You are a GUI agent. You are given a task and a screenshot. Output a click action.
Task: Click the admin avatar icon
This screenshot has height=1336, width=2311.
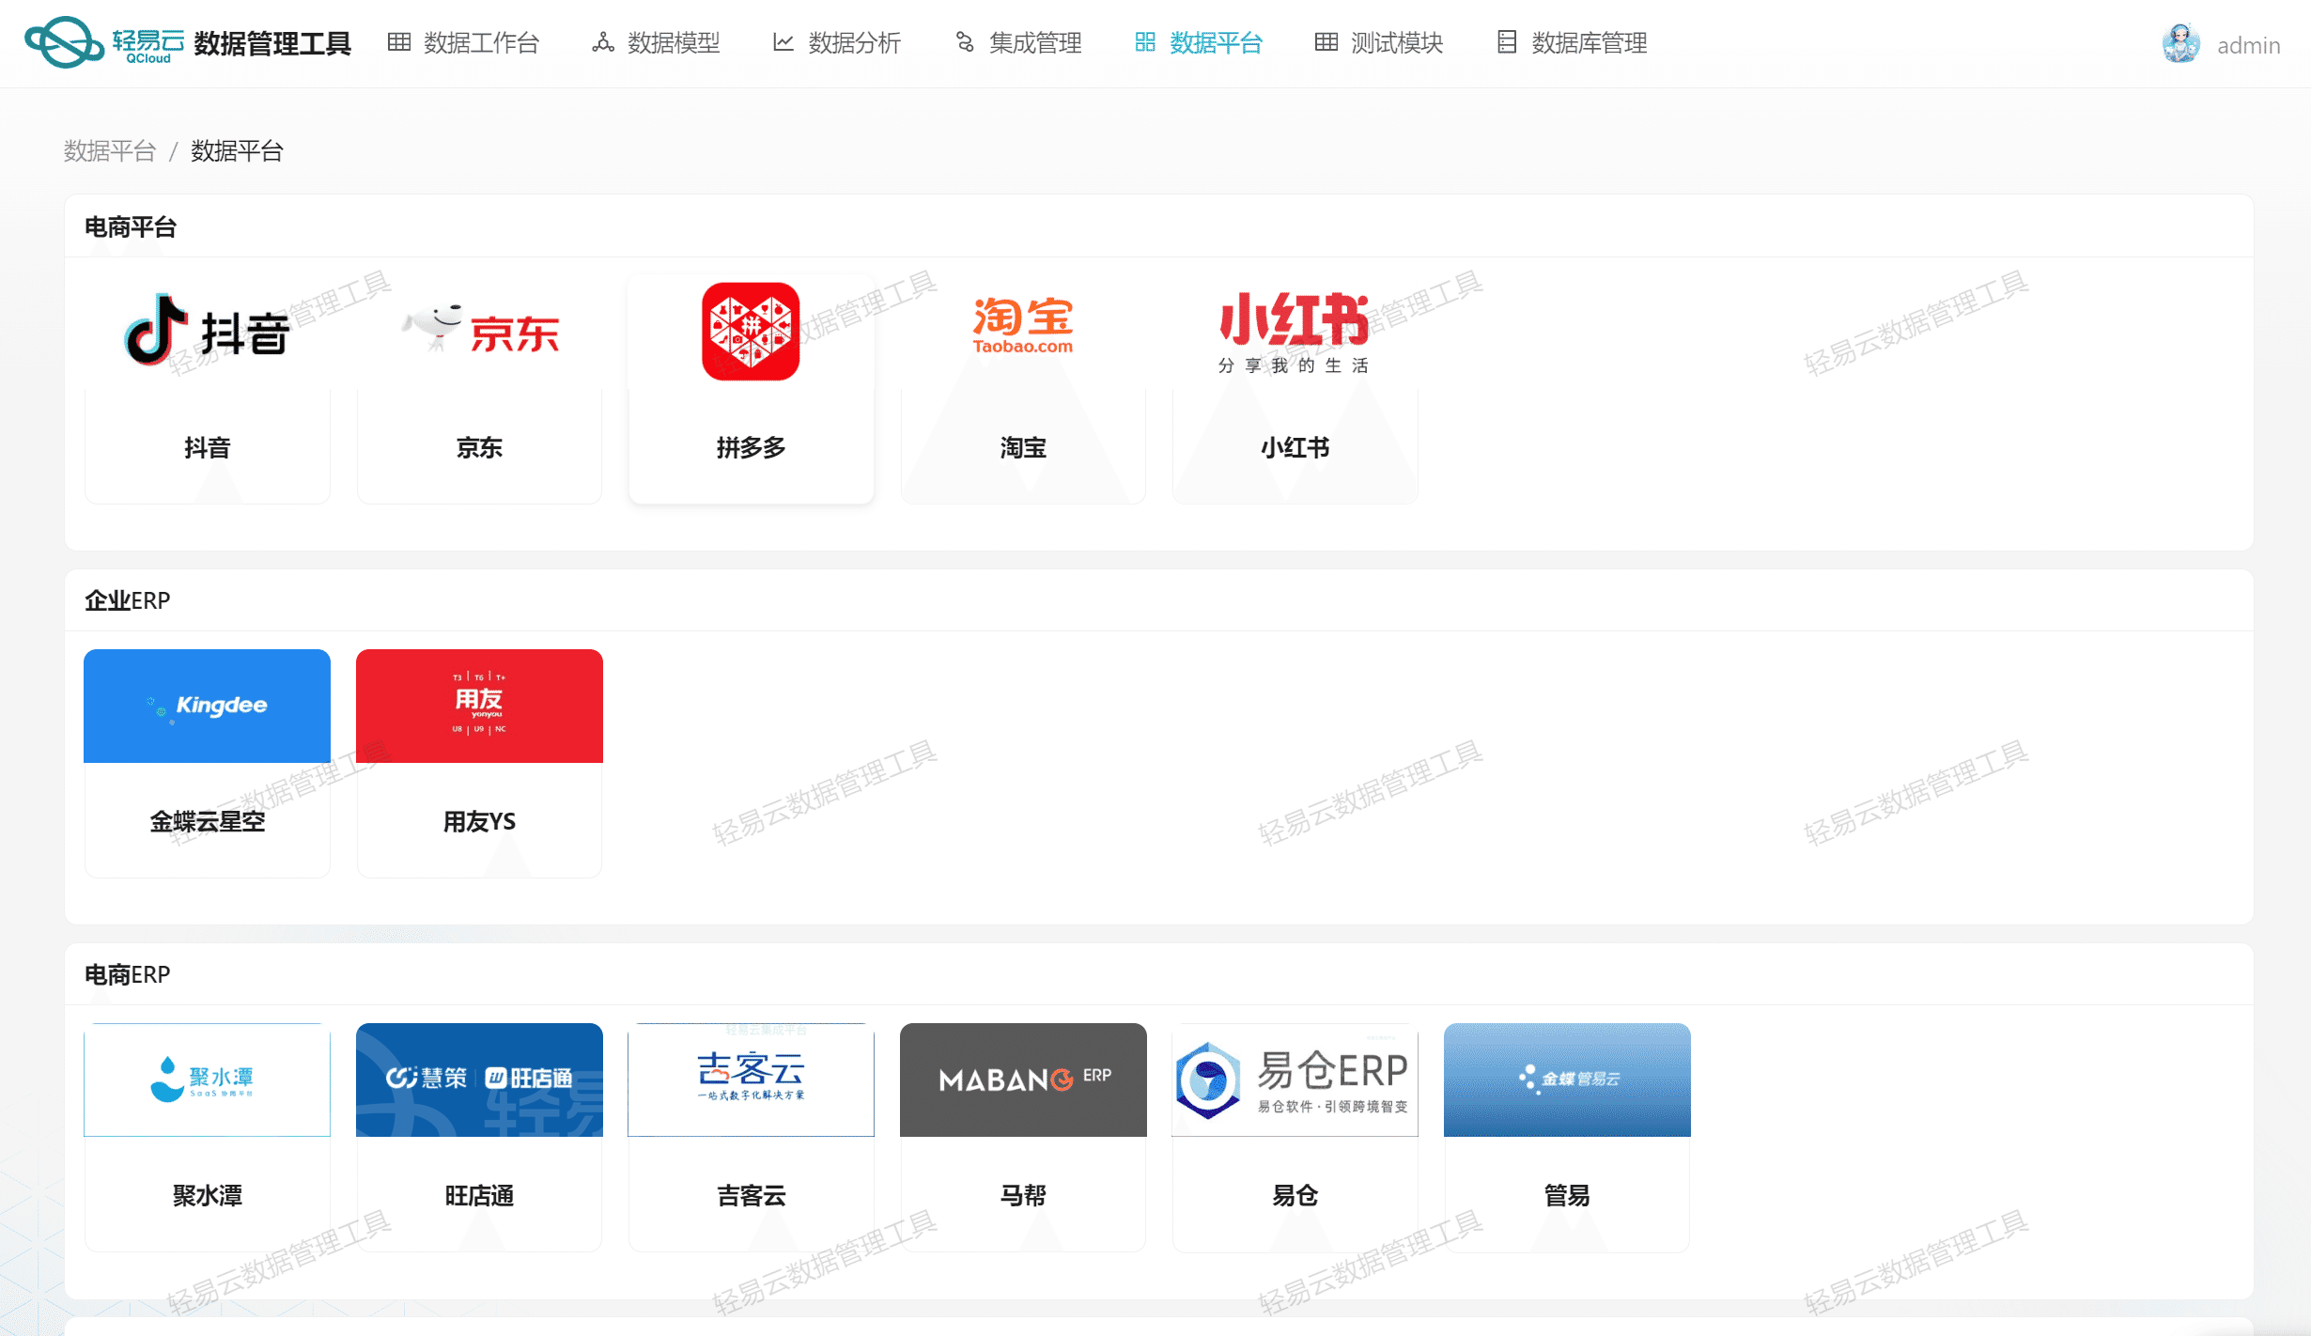coord(2180,44)
